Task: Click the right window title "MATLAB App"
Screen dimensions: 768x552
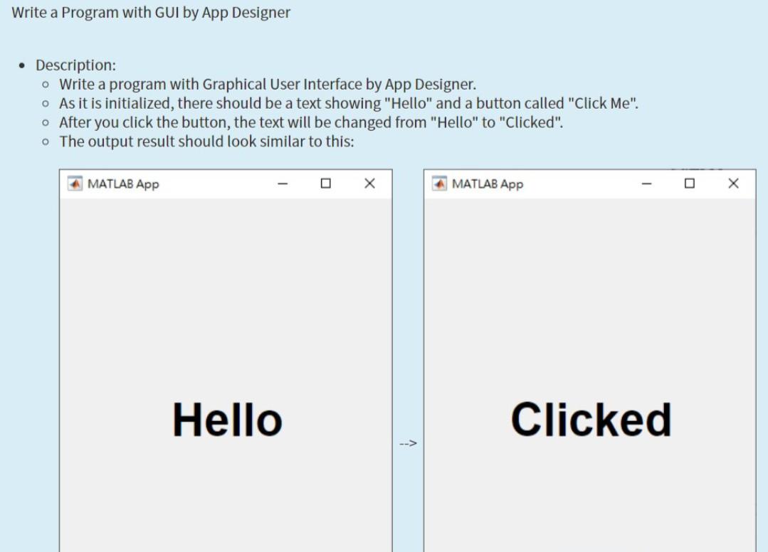Action: click(488, 184)
